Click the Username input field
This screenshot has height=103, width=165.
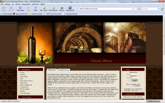tap(133, 74)
